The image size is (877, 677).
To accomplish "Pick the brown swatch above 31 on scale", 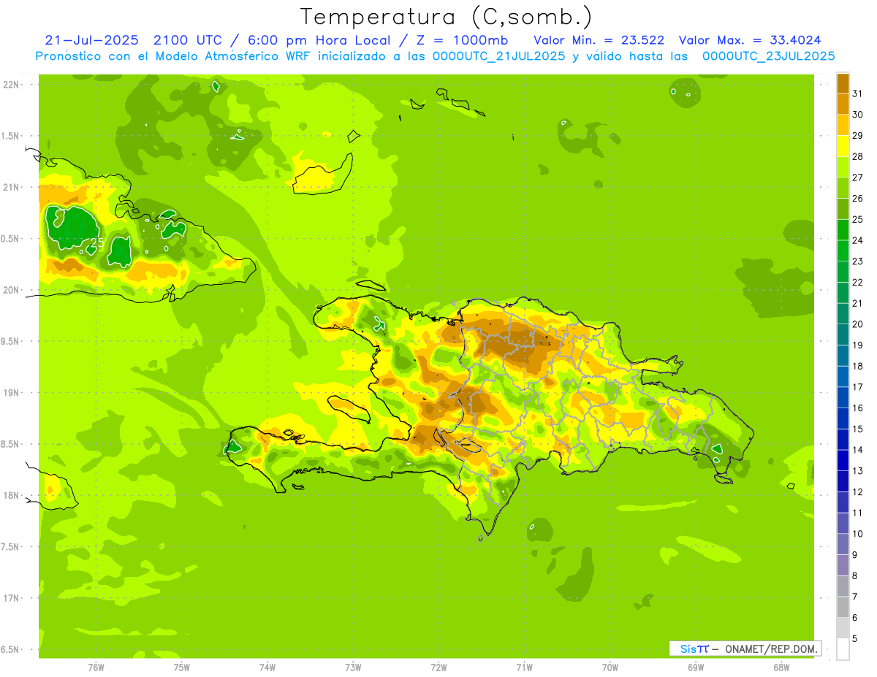I will (843, 83).
